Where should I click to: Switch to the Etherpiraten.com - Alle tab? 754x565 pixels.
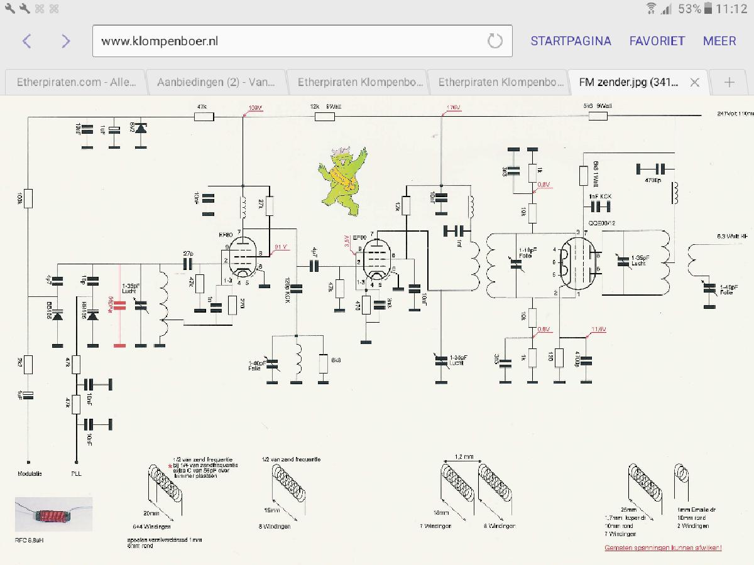[x=74, y=82]
